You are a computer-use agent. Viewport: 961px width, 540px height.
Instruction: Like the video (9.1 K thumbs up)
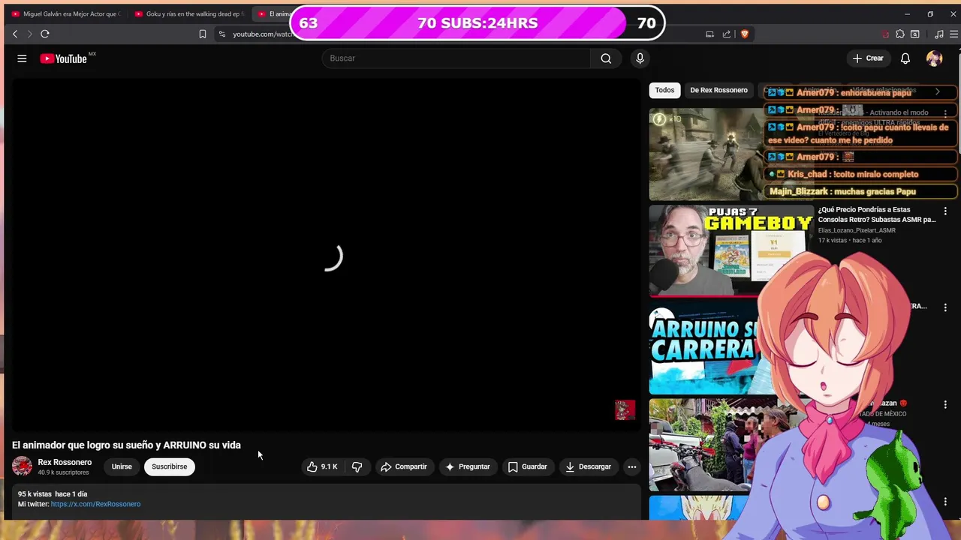click(322, 466)
